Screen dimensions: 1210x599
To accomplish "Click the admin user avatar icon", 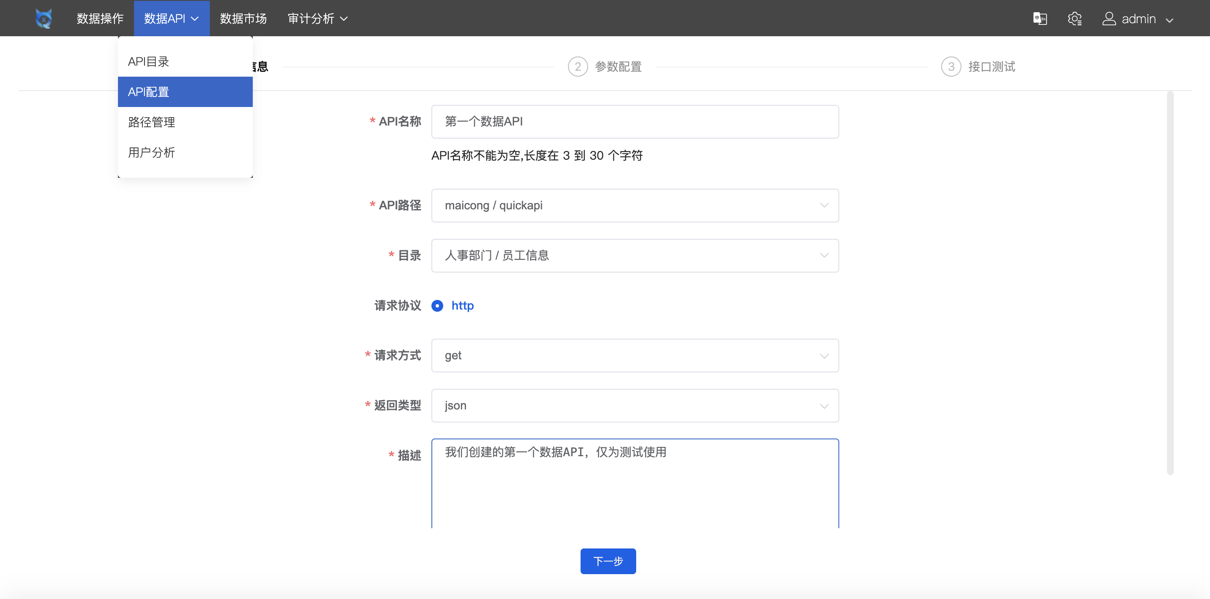I will 1109,18.
